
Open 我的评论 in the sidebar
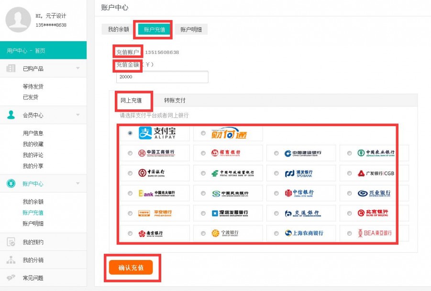[33, 155]
